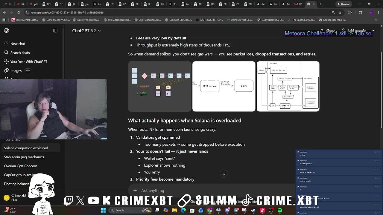Open the Skate Mental Skate bookmark

[x=25, y=20]
